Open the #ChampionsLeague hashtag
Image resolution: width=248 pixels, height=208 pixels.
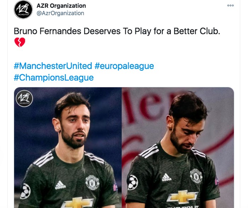pos(54,77)
